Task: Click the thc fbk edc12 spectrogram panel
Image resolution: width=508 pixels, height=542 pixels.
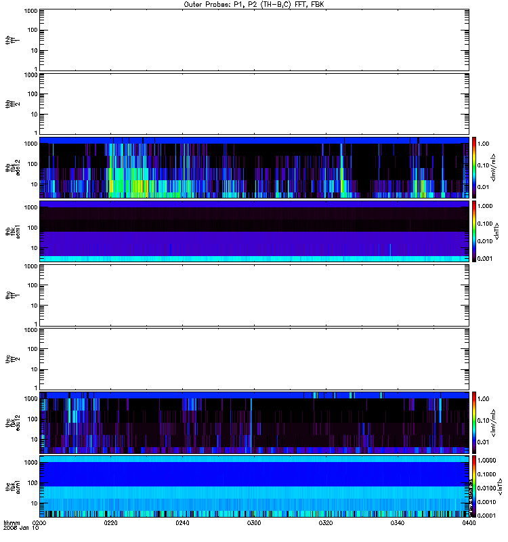Action: [x=255, y=422]
